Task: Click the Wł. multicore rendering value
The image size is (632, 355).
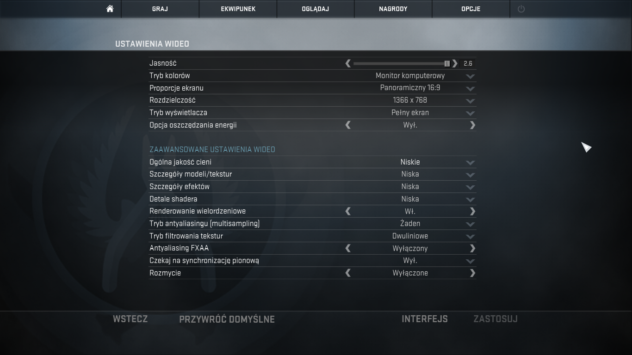Action: tap(410, 211)
